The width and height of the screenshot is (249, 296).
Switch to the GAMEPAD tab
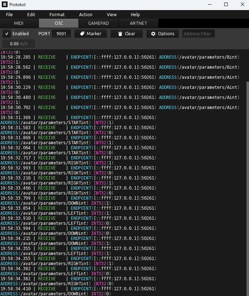click(98, 23)
